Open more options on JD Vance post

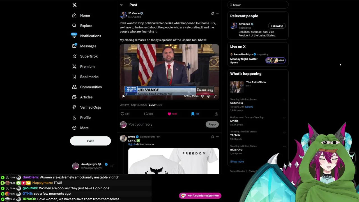217,13
